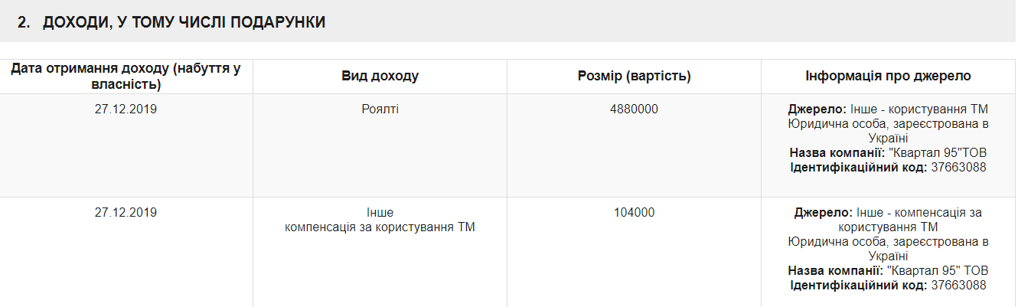The image size is (1018, 307).
Task: Click the "Дата отримання доходу" column header
Action: tap(126, 77)
